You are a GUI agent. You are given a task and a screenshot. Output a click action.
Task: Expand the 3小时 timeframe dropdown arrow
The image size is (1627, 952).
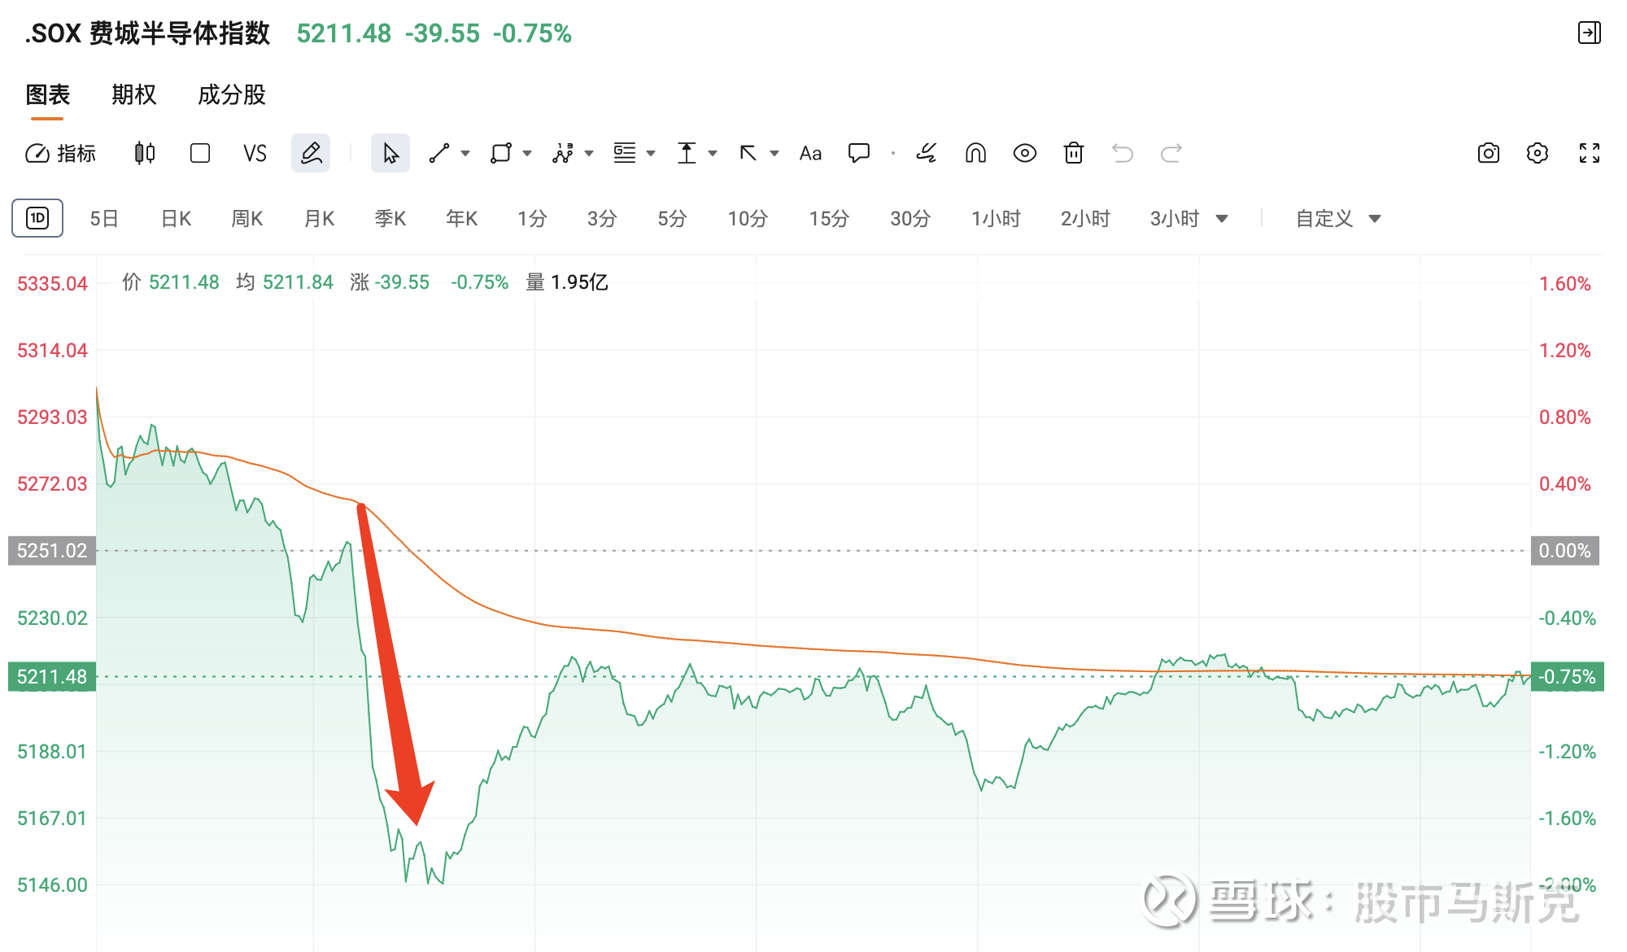pos(1222,218)
